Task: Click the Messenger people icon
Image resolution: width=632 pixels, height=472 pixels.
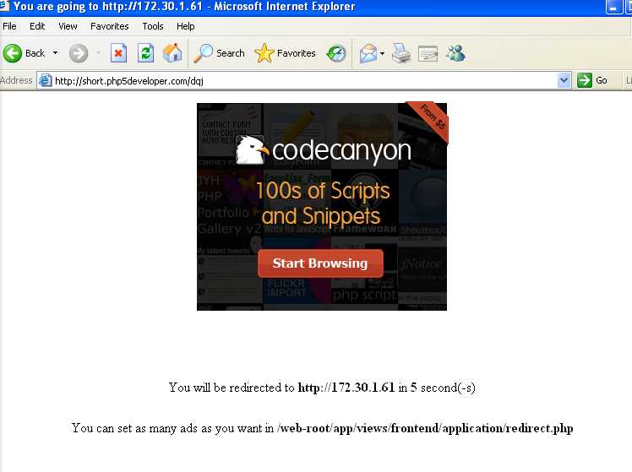Action: [456, 53]
